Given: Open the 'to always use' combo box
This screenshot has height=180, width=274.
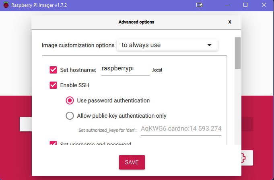Looking at the screenshot, I should point(167,45).
